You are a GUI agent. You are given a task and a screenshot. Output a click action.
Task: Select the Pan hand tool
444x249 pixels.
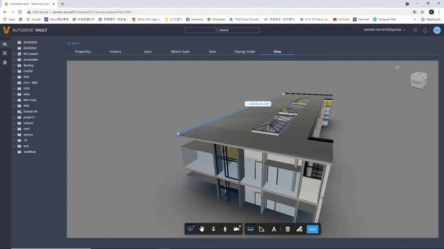coord(202,229)
